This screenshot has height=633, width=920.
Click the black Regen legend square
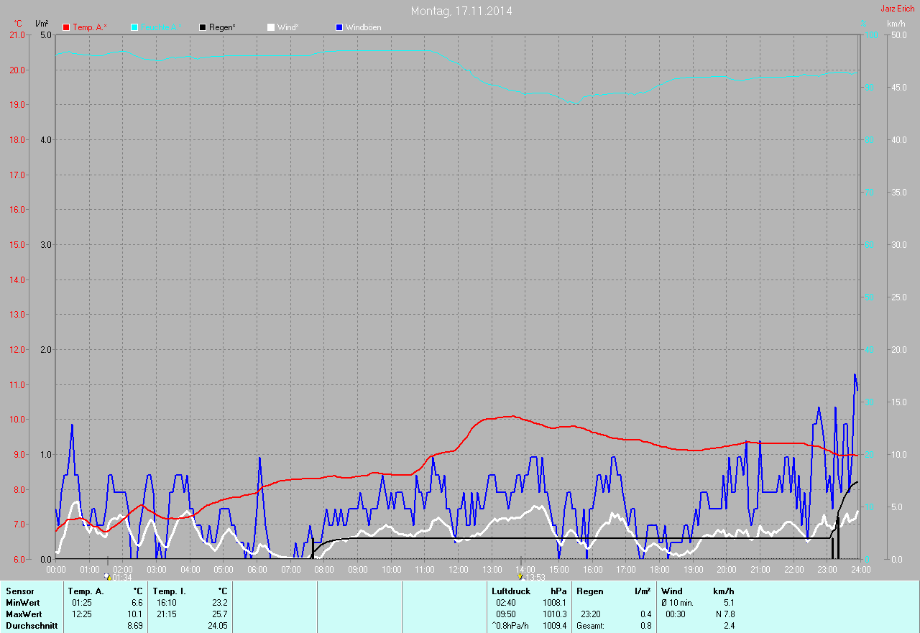tap(203, 27)
